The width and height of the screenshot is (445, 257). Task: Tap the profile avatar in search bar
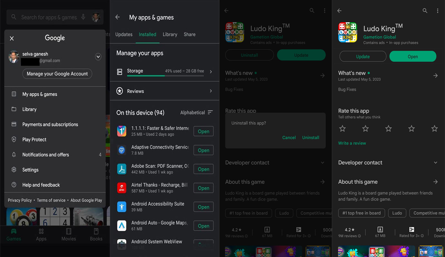(x=96, y=17)
